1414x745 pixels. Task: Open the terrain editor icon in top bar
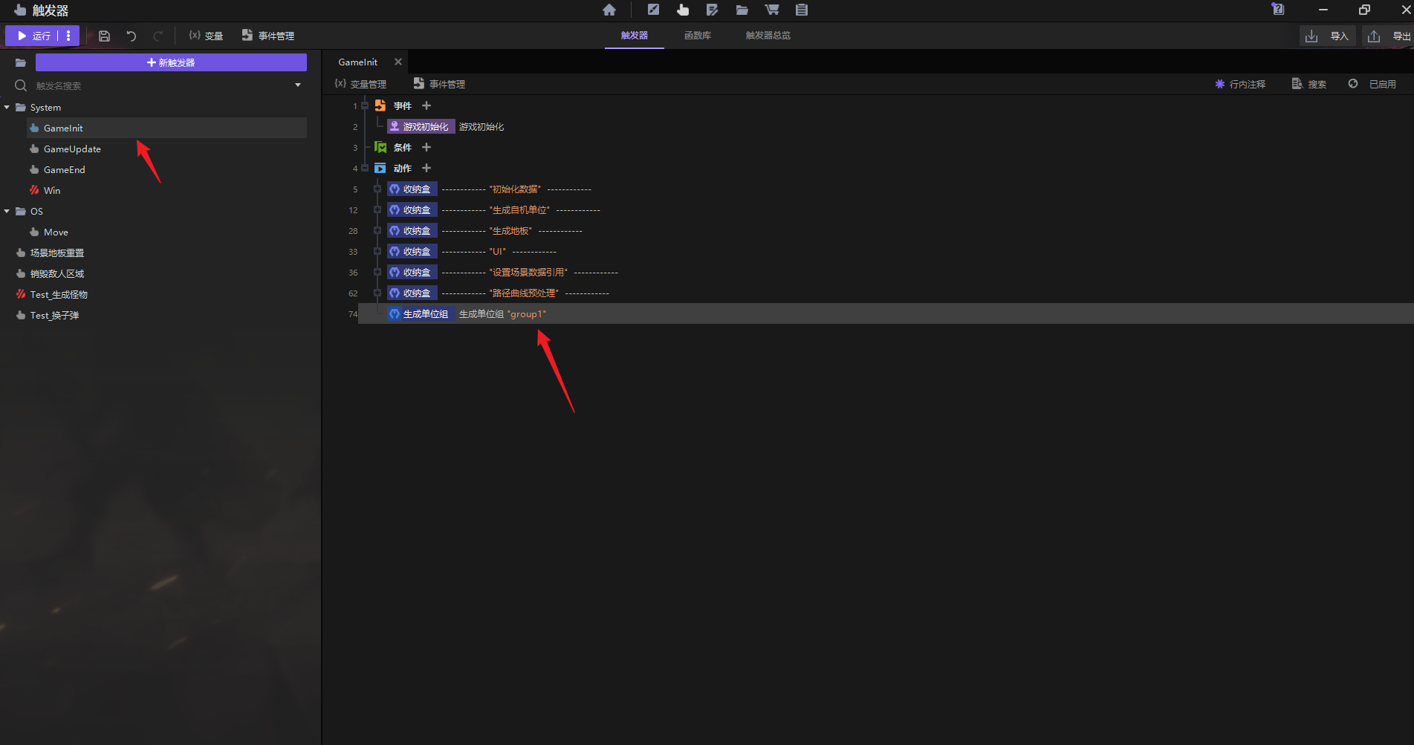[653, 10]
